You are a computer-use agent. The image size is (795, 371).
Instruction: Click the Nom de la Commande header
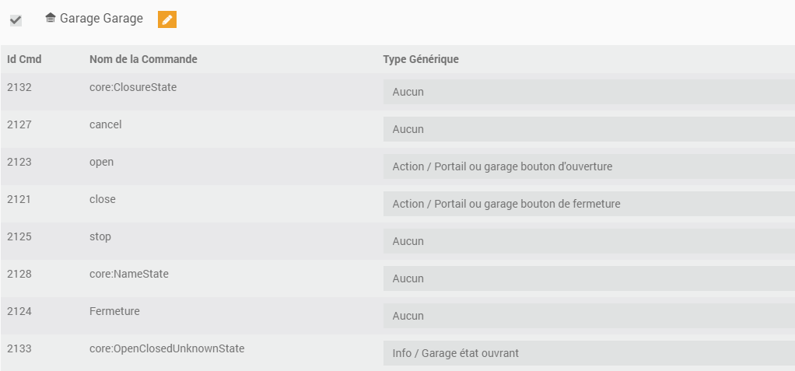143,59
